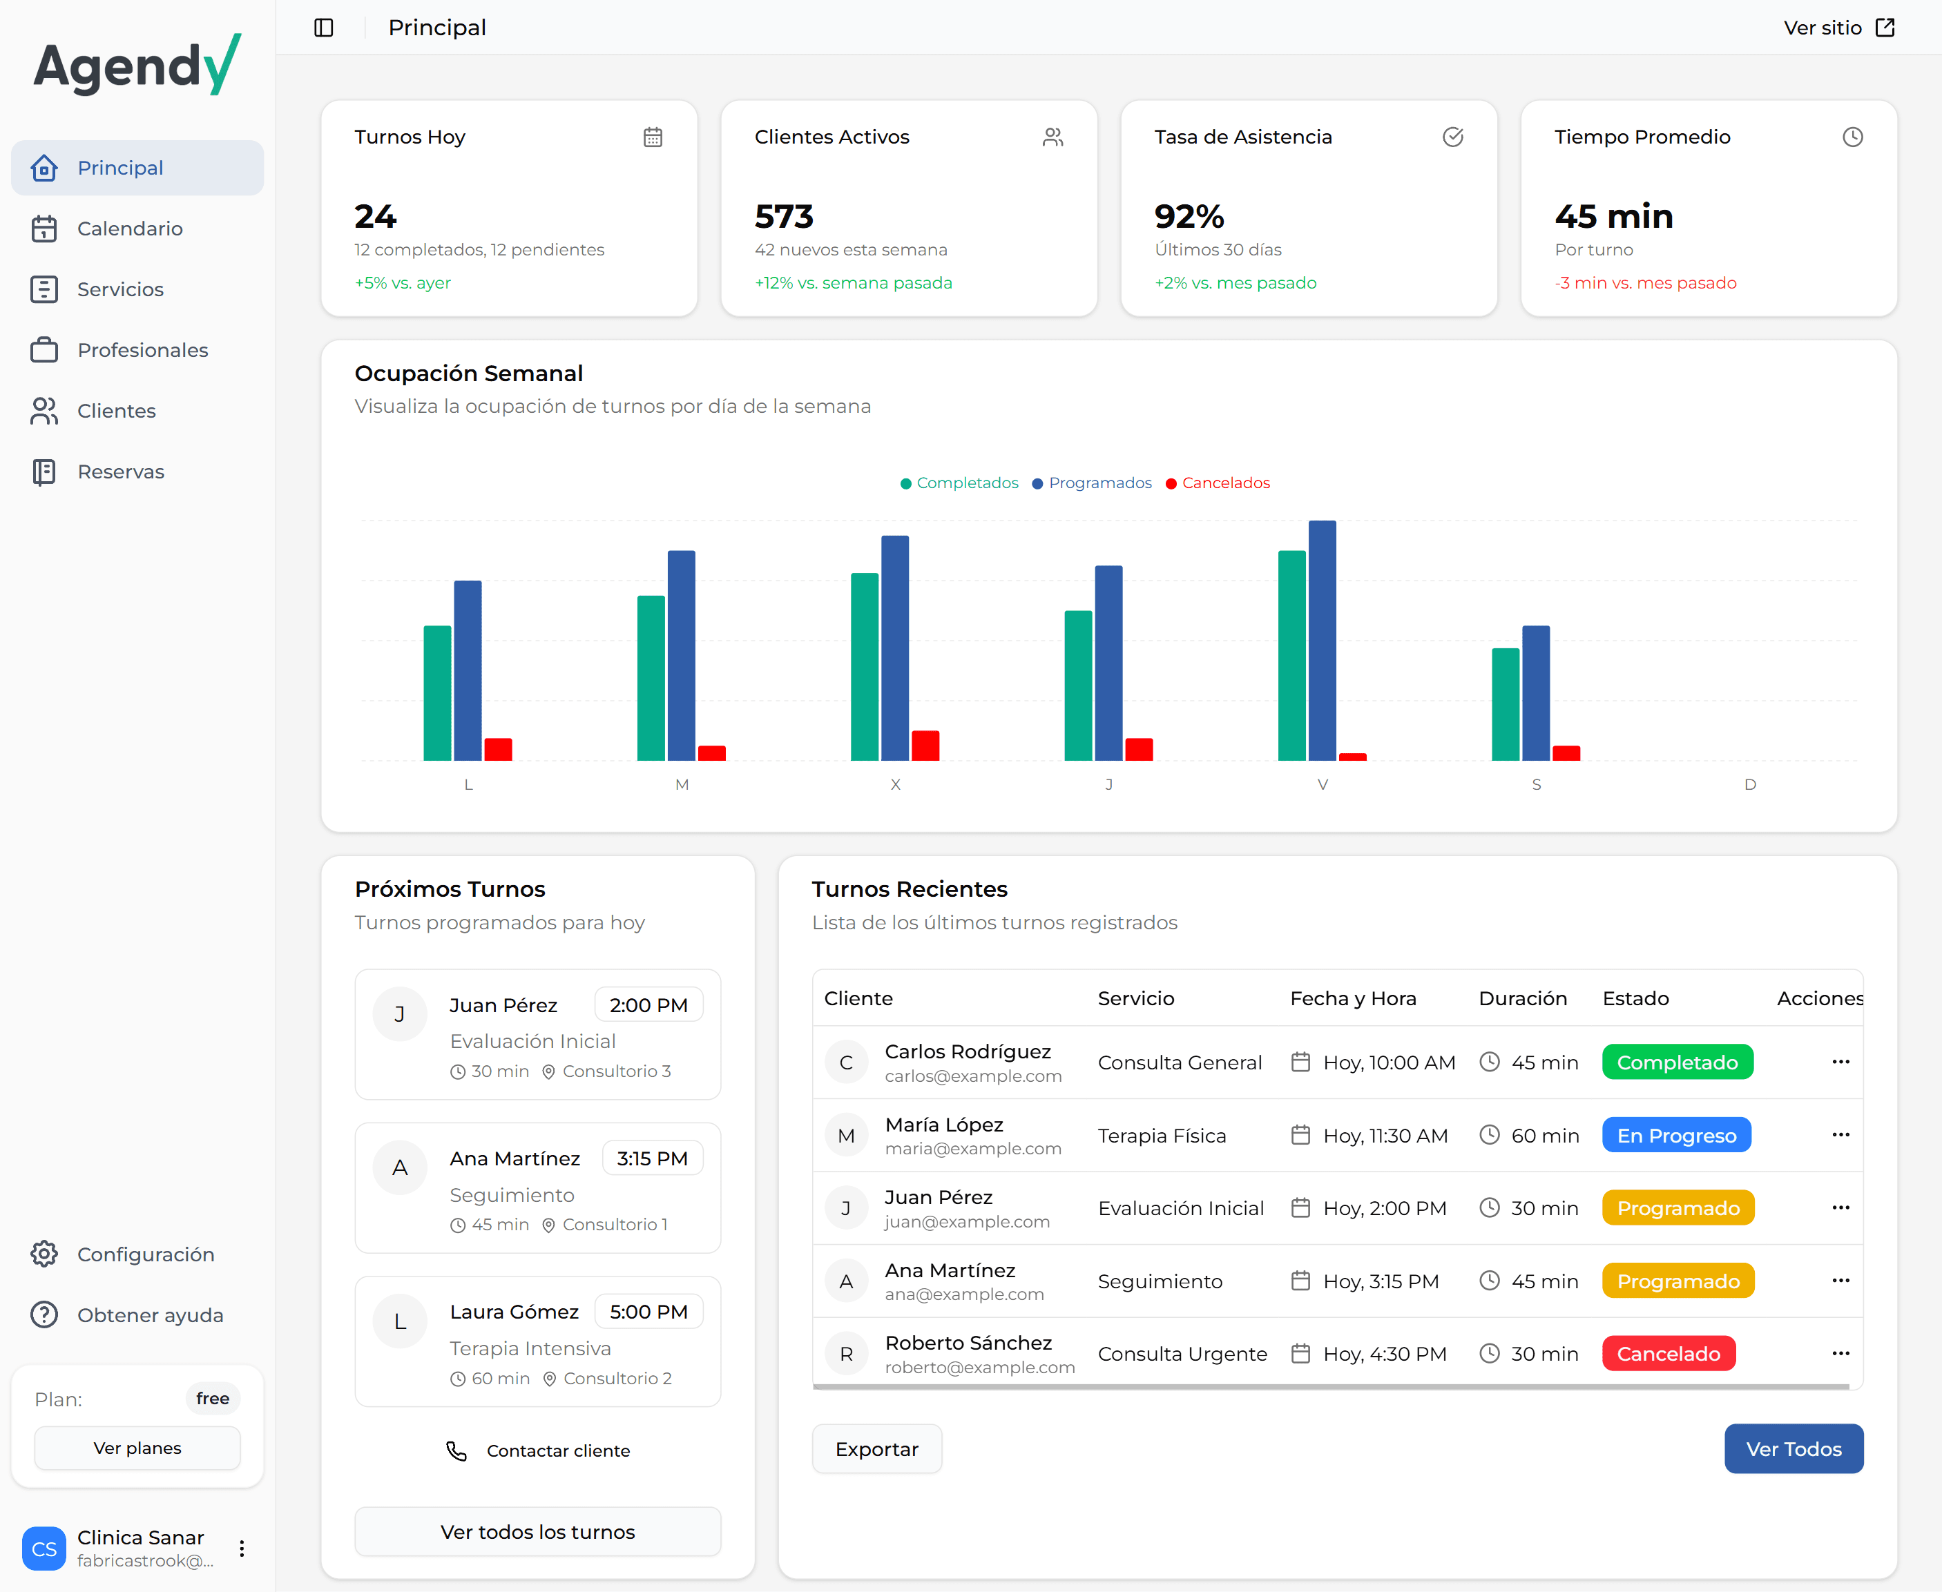Screen dimensions: 1942x1592
Task: Click the CS account avatar
Action: tap(44, 1549)
